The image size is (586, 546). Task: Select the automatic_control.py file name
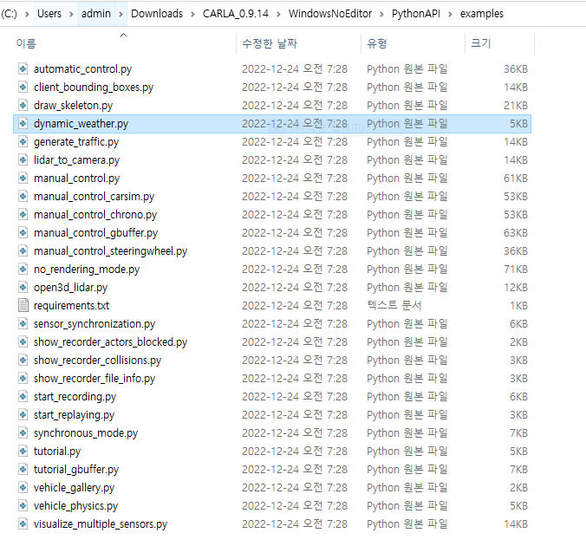(82, 69)
